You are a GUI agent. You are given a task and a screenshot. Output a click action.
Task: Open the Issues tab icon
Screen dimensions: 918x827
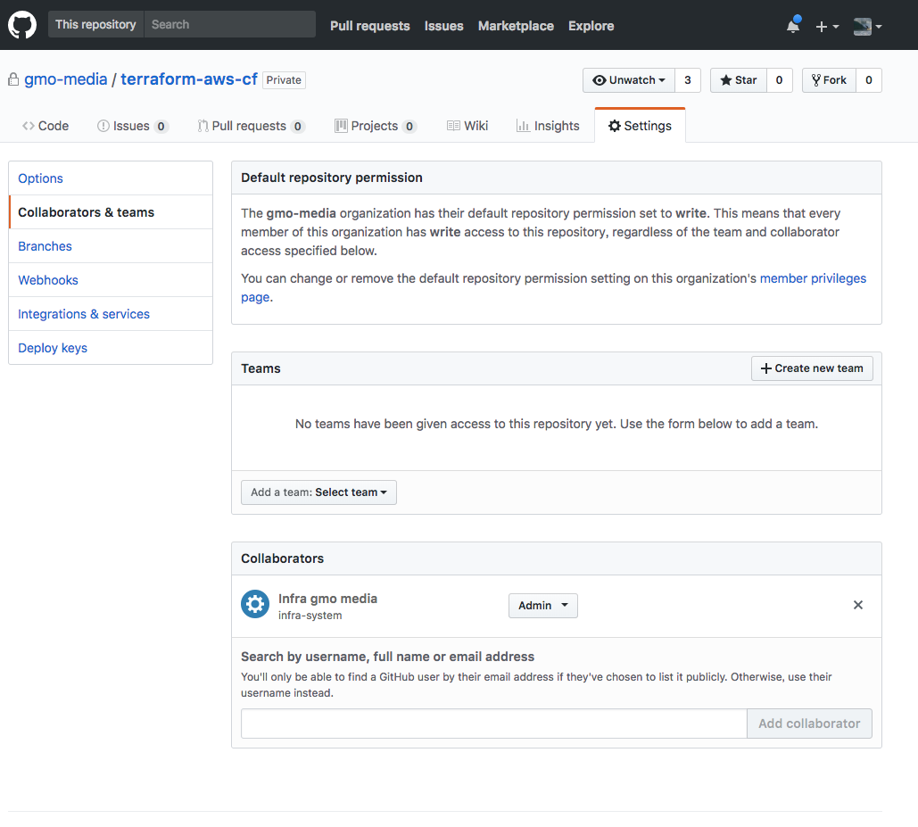tap(104, 126)
